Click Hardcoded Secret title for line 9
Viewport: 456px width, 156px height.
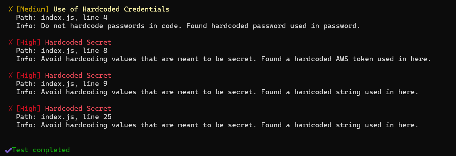pos(78,76)
